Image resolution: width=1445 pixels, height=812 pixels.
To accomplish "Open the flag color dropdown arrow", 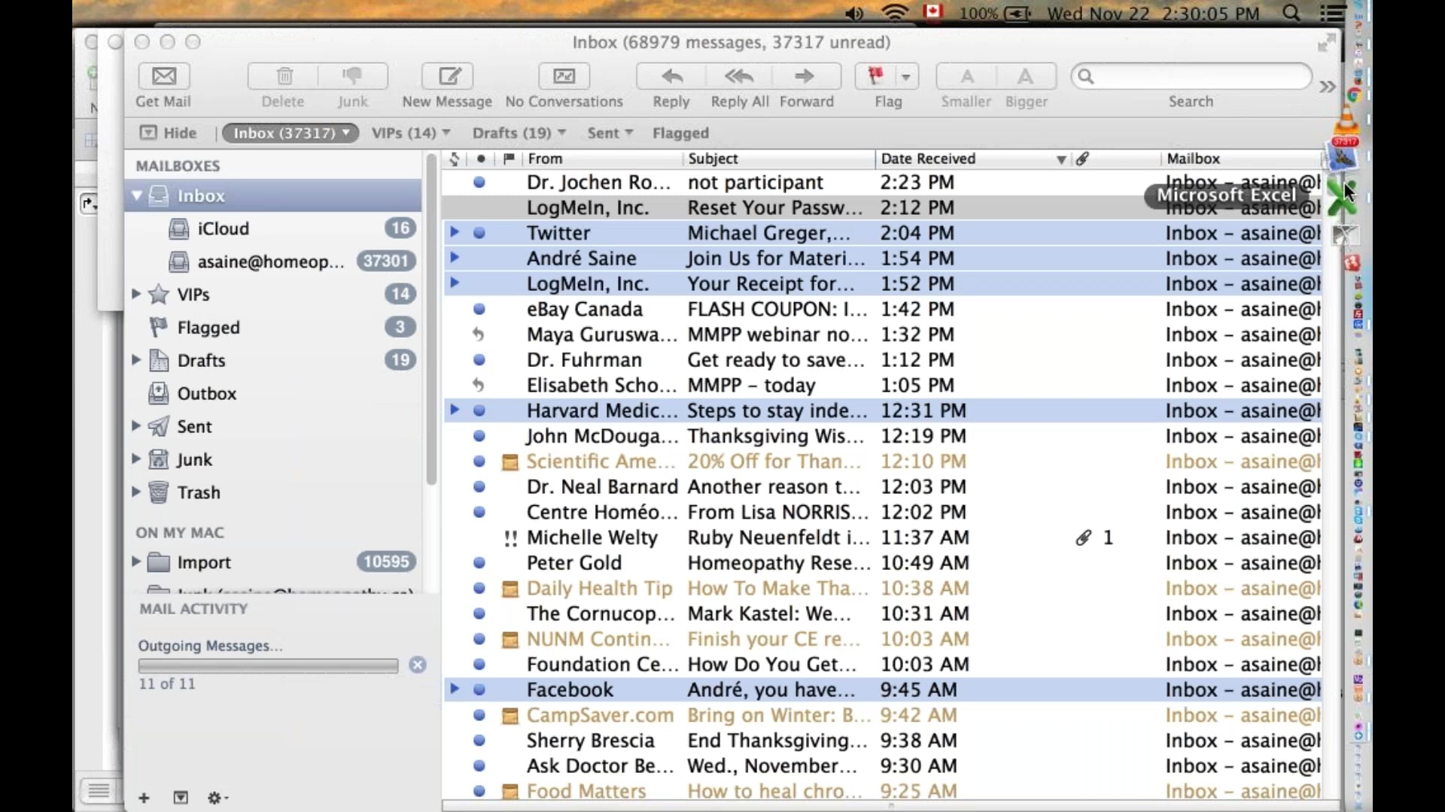I will [906, 76].
